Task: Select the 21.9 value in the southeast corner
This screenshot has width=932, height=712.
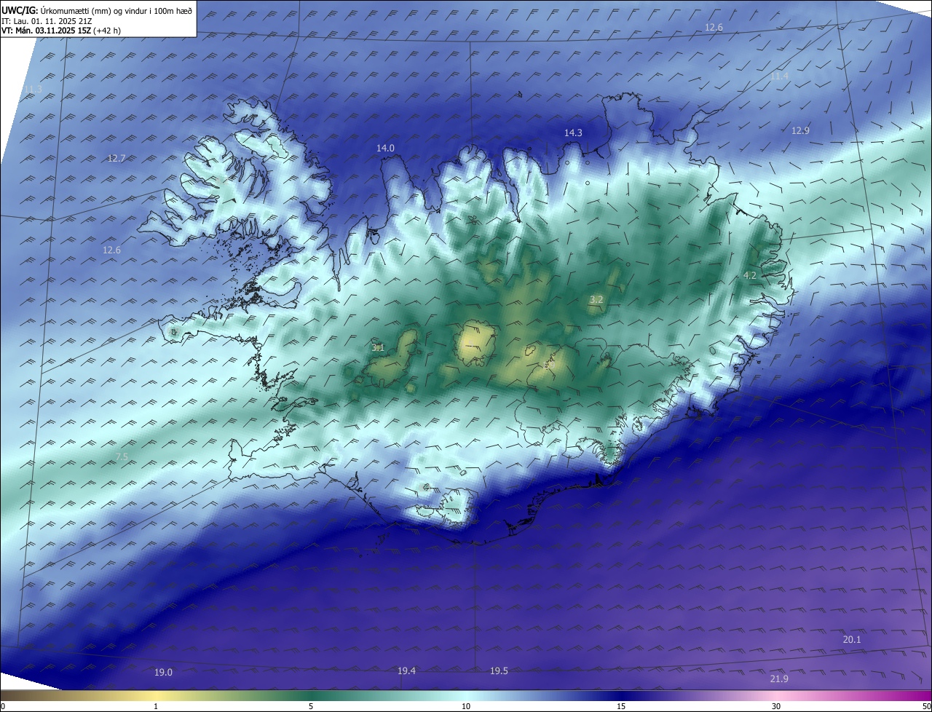Action: point(778,679)
